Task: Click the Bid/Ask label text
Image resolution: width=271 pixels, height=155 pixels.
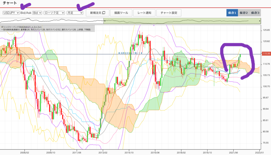Action: click(x=26, y=13)
